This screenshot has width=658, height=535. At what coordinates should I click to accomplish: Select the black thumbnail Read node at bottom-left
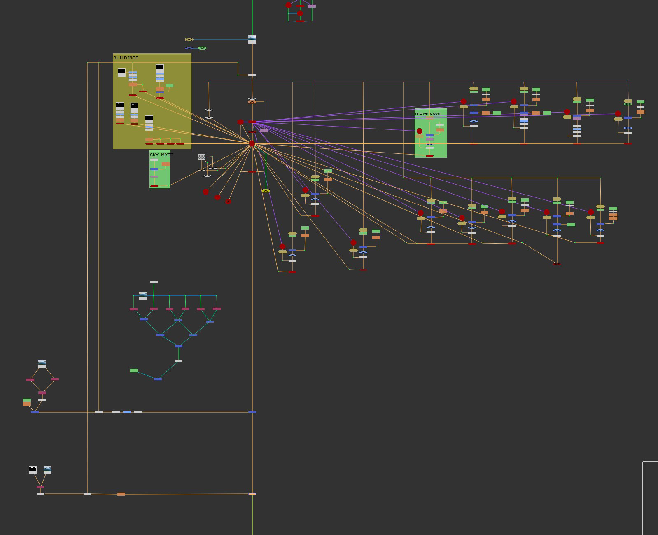[33, 470]
